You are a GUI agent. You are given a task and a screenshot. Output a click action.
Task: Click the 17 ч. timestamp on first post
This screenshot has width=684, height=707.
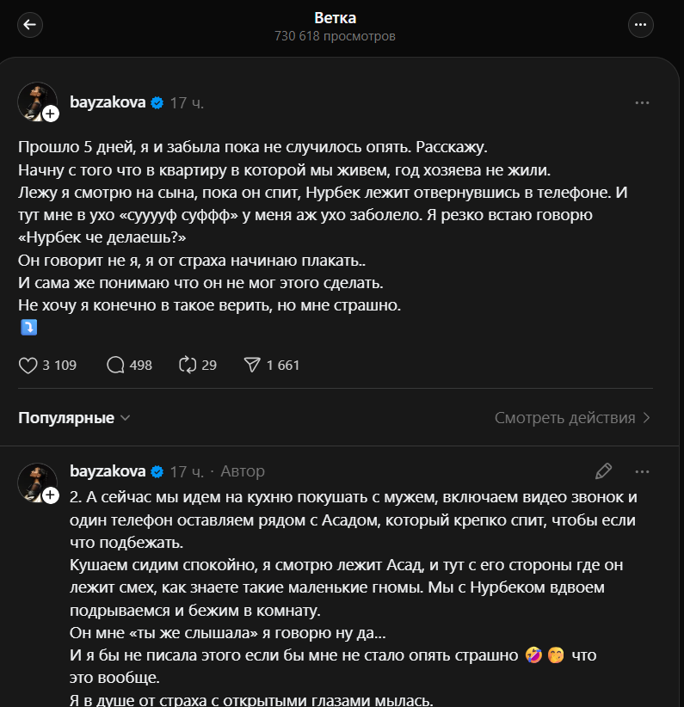pos(187,103)
